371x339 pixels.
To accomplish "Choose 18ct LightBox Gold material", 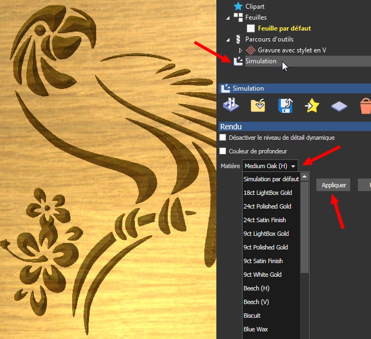I will pyautogui.click(x=271, y=193).
